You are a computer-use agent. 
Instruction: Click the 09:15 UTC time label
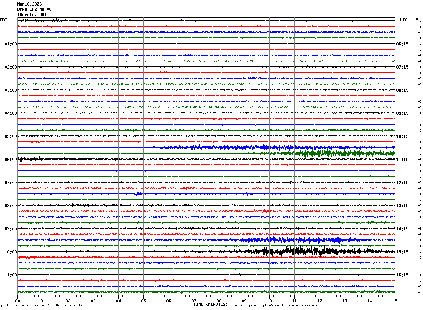[402, 113]
